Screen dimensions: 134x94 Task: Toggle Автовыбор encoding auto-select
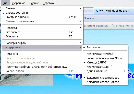point(105,47)
